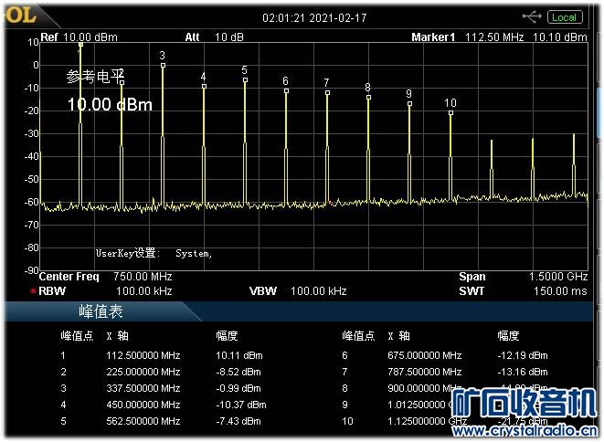
Task: Click the left 峰值点 column header
Action: [77, 336]
